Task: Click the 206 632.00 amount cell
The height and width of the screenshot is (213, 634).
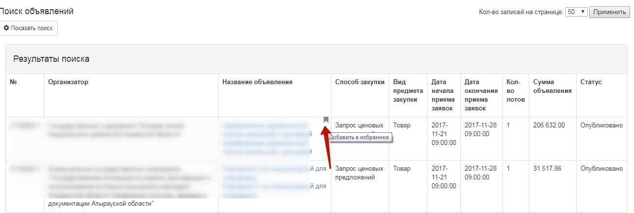Action: coord(549,125)
